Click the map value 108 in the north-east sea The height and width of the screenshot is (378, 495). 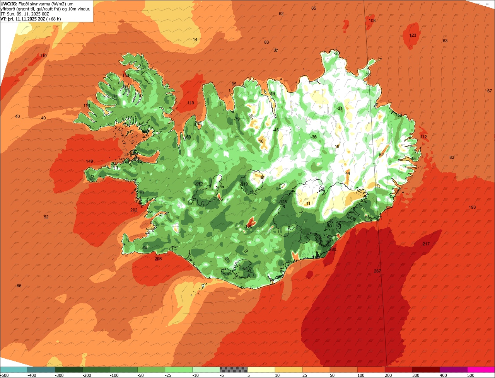point(372,20)
